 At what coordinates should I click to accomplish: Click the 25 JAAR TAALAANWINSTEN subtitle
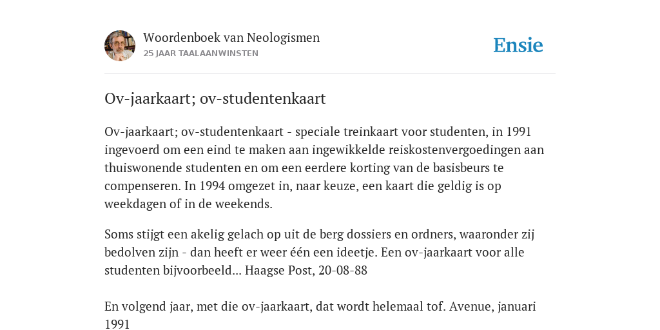click(x=201, y=53)
